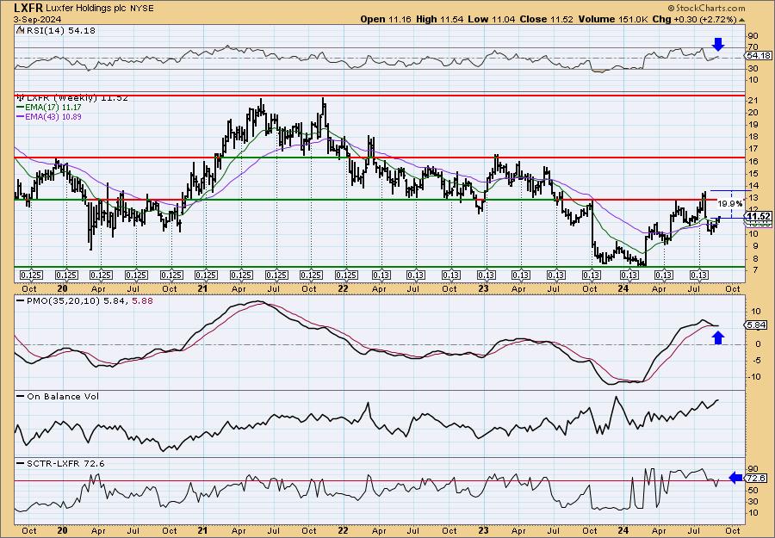775x538 pixels.
Task: Click the 70 level label on RSI axis
Action: click(753, 47)
